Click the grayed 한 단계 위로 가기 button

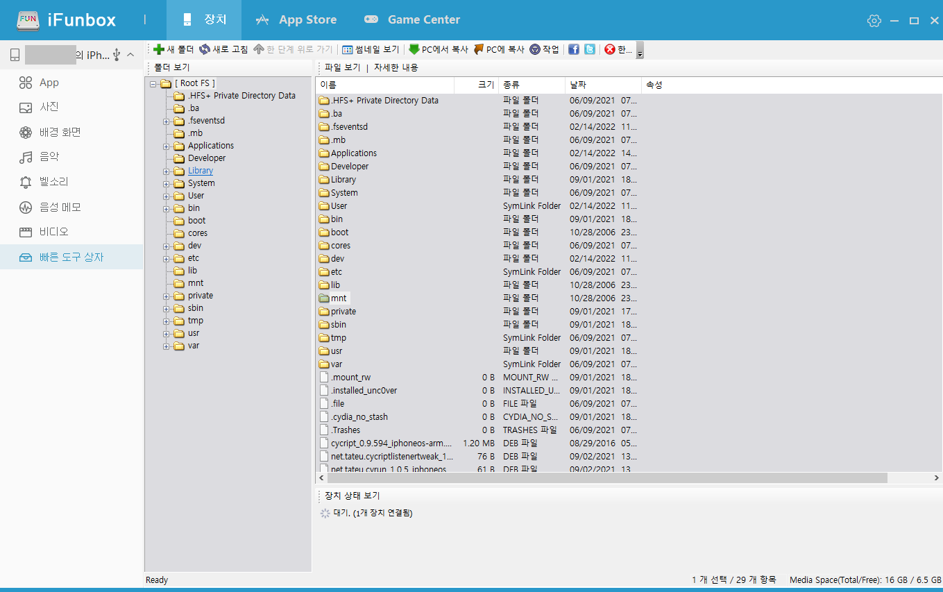(293, 49)
